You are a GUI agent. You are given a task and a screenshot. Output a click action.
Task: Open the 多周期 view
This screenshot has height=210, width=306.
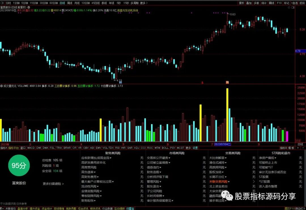(135, 3)
